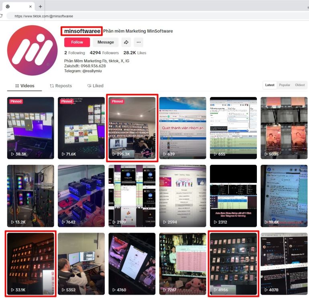Open video with 2312 views
The image size is (309, 298).
click(233, 196)
